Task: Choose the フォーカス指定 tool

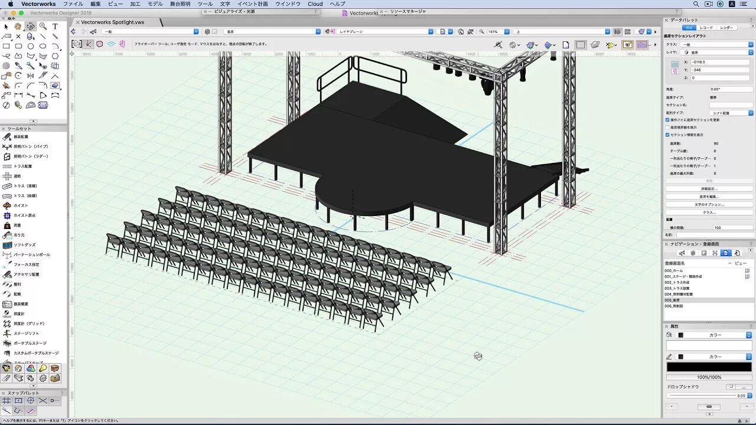Action: coord(26,264)
